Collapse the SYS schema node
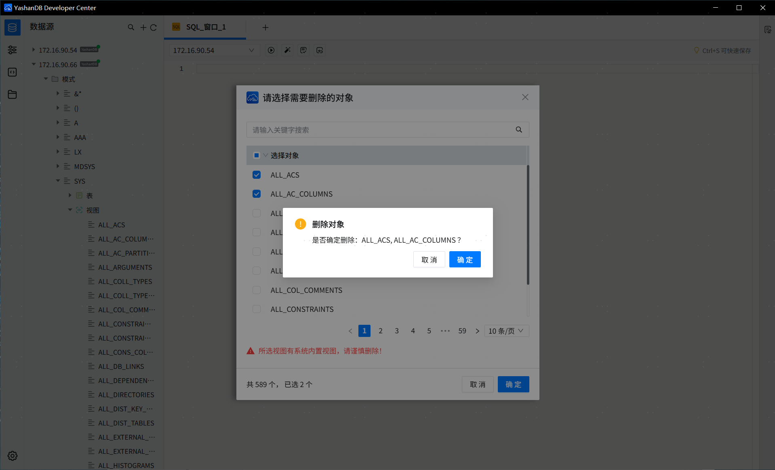 pos(58,181)
